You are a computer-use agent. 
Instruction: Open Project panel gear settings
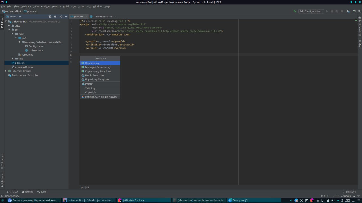[x=61, y=17]
